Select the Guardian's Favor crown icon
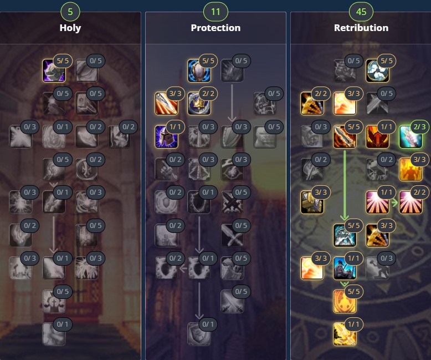Screen dimensions: 431x360 [x=199, y=104]
